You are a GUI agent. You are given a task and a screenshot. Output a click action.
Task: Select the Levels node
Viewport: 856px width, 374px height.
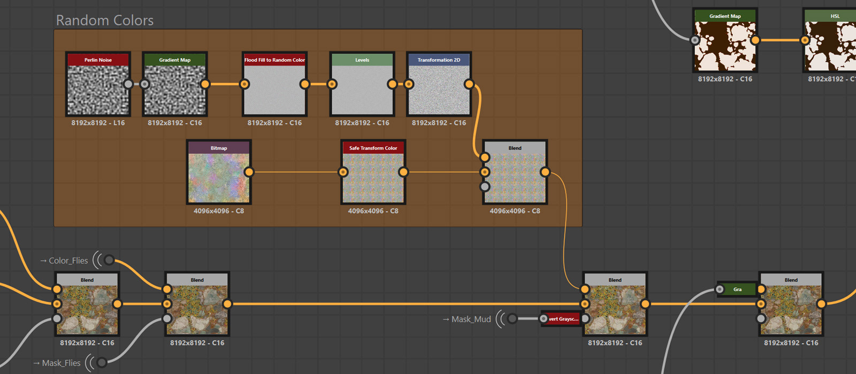click(x=362, y=84)
